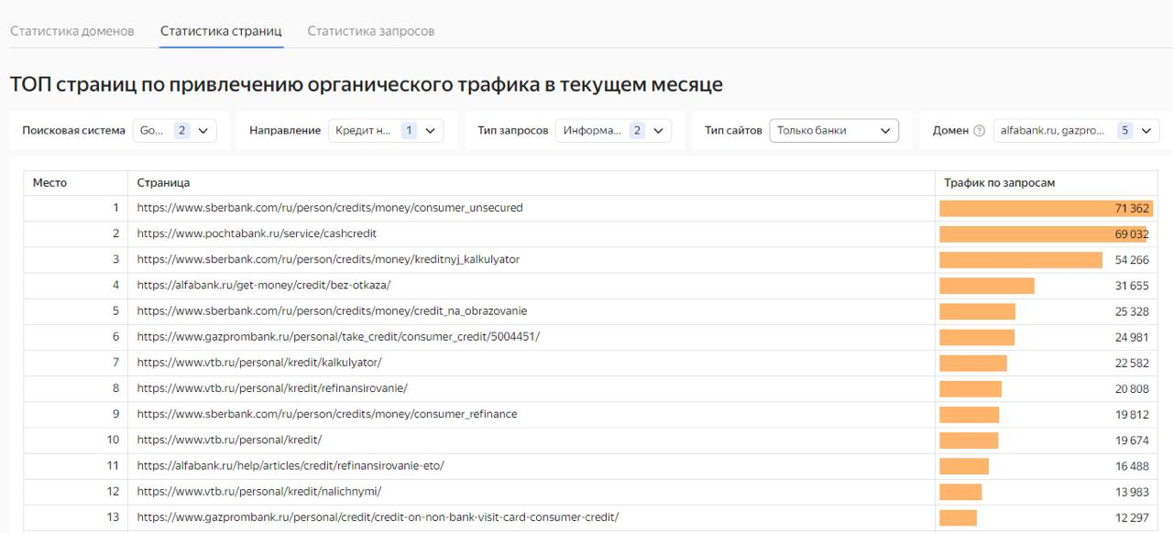1173x533 pixels.
Task: Click rank number 7 in Место column
Action: pos(115,362)
